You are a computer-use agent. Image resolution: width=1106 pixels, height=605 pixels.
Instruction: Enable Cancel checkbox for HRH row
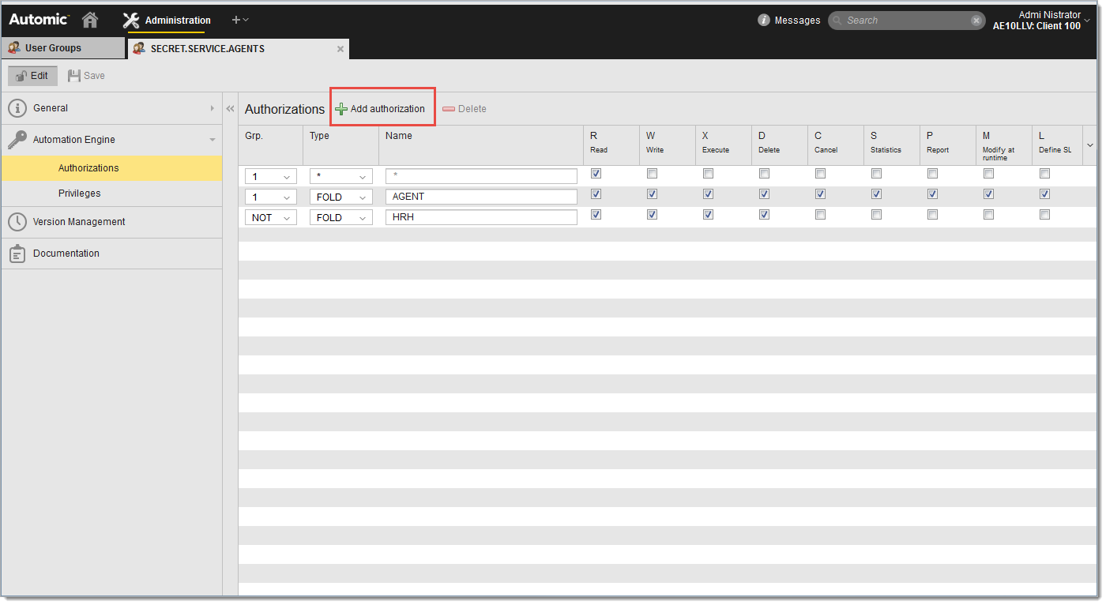820,215
